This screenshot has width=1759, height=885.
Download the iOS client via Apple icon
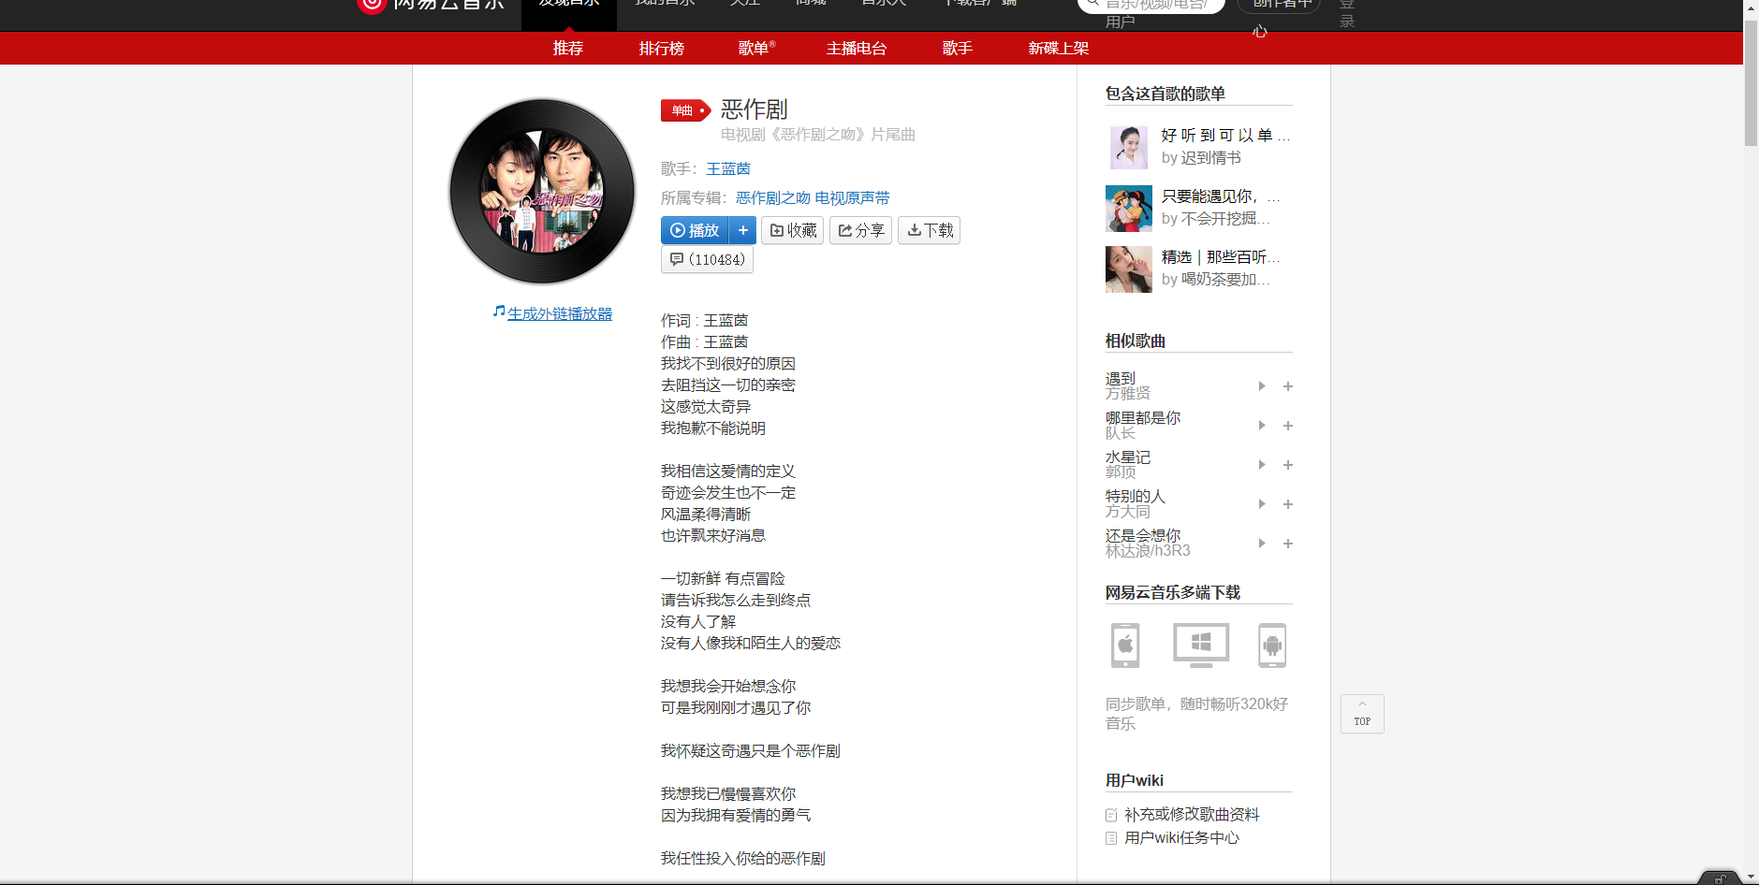(1124, 645)
